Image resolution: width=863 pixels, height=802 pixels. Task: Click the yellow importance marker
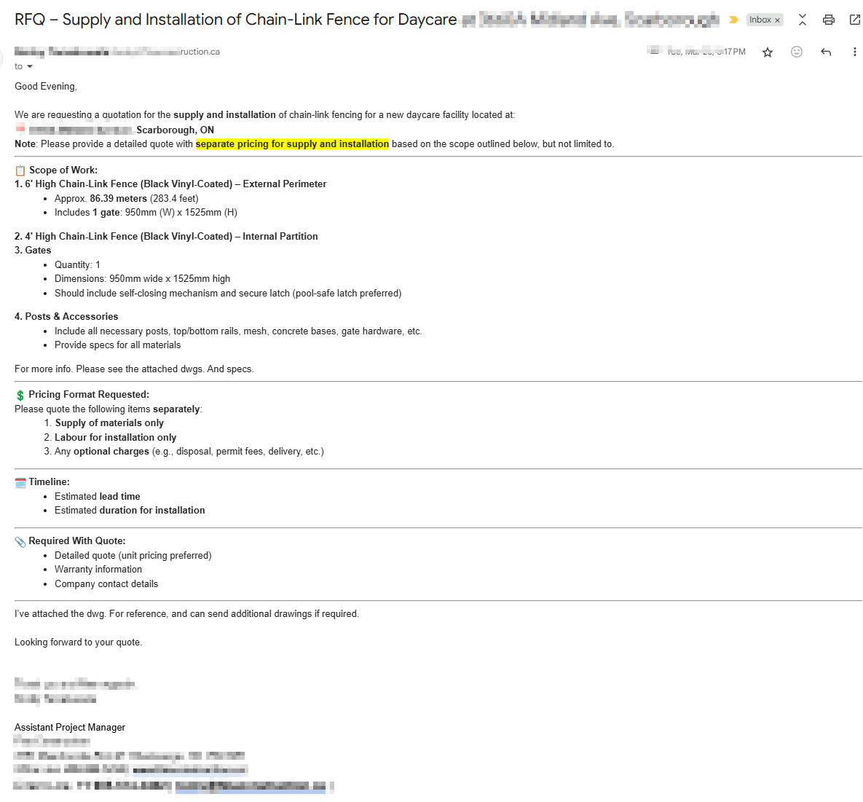(x=733, y=20)
